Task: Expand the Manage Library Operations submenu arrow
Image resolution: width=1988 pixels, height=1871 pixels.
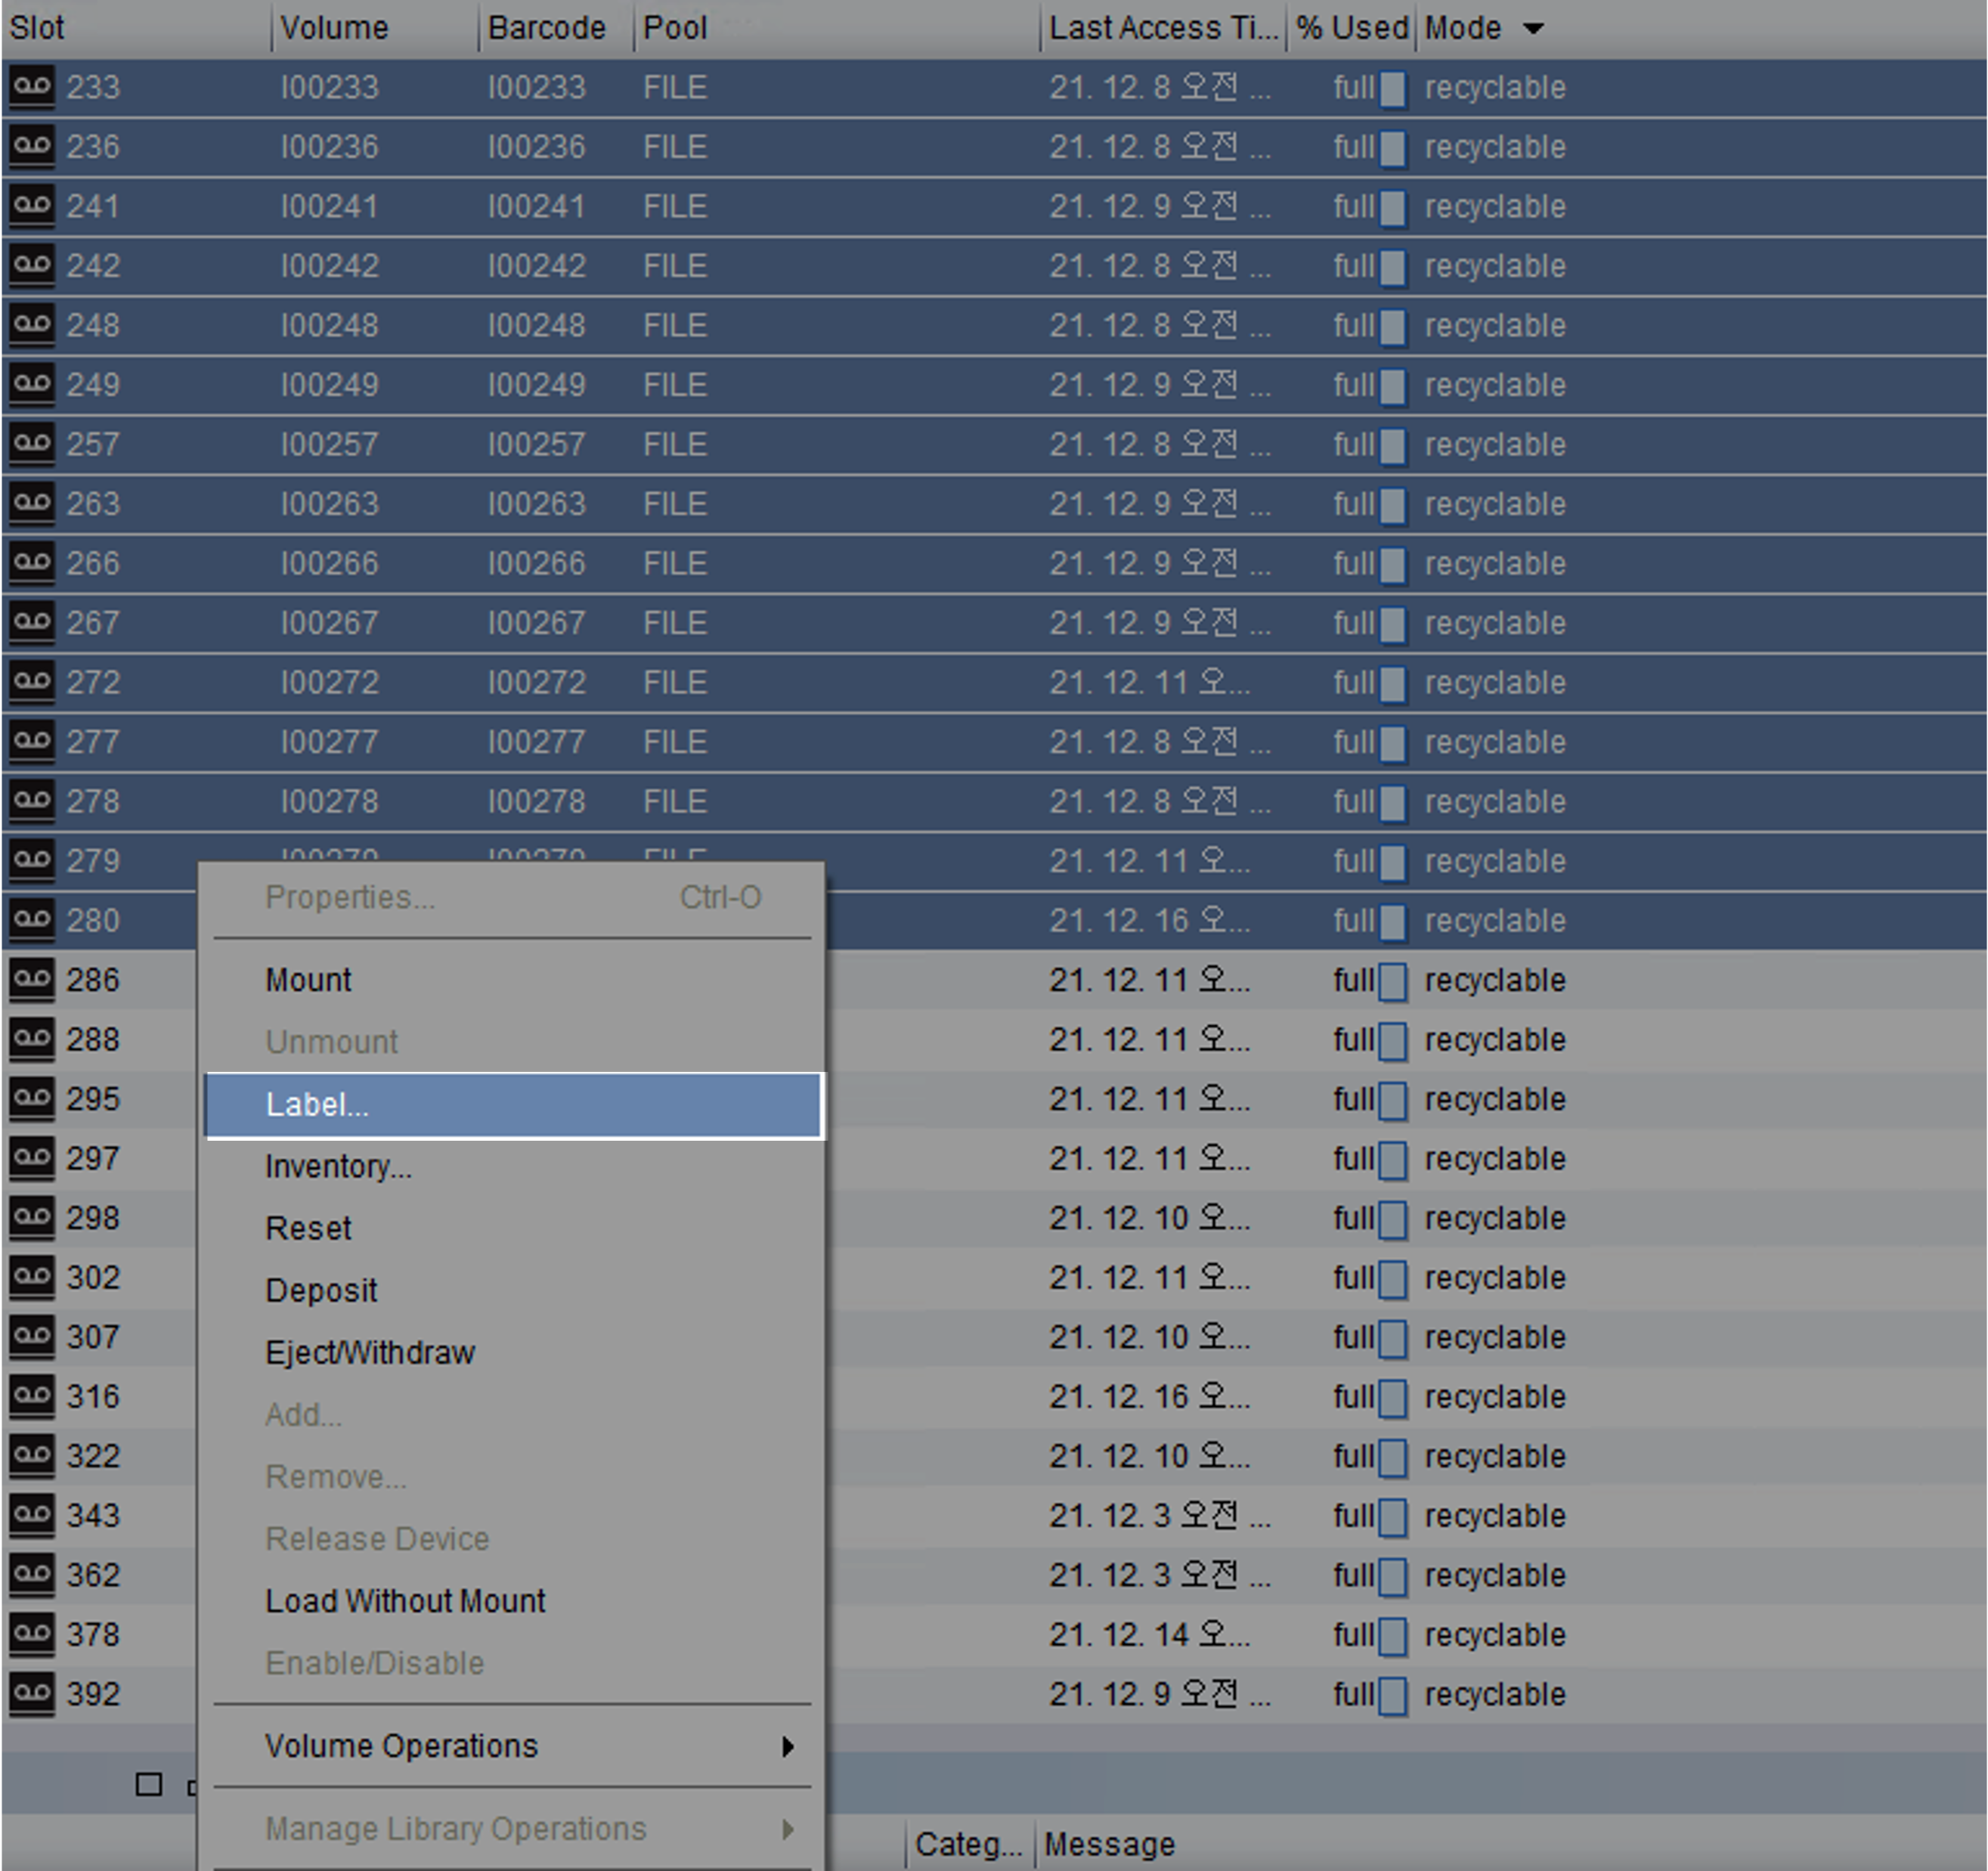Action: click(788, 1829)
